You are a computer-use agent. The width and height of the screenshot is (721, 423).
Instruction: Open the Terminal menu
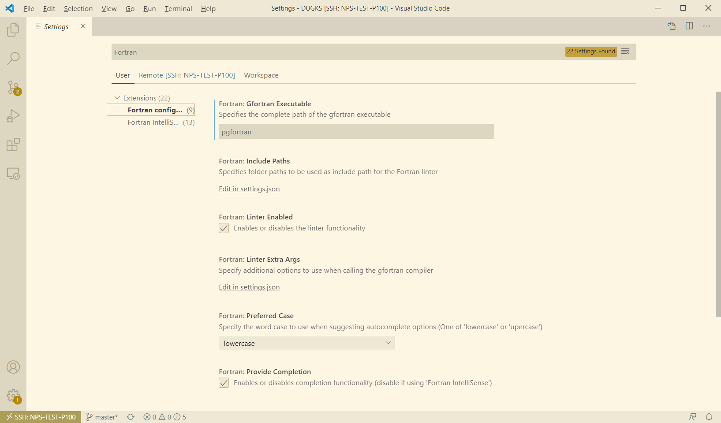[179, 8]
